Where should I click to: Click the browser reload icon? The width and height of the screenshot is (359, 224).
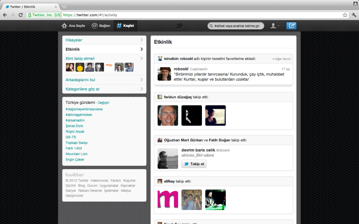[20, 15]
